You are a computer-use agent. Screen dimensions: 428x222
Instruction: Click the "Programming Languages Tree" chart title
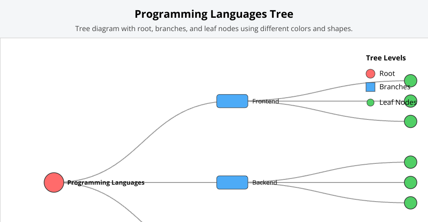coord(214,14)
